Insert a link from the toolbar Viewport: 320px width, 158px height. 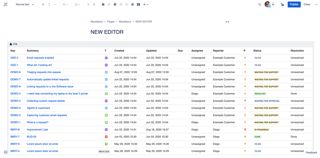click(109, 4)
